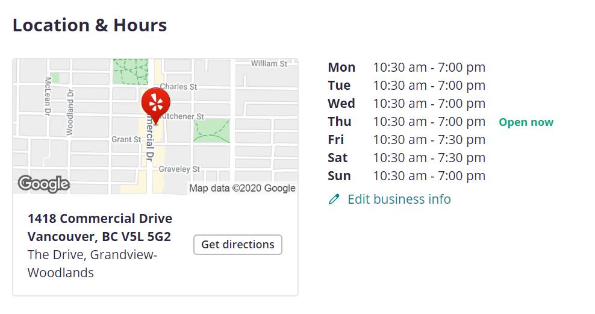
Task: Open the Edit business info link
Action: [x=399, y=199]
